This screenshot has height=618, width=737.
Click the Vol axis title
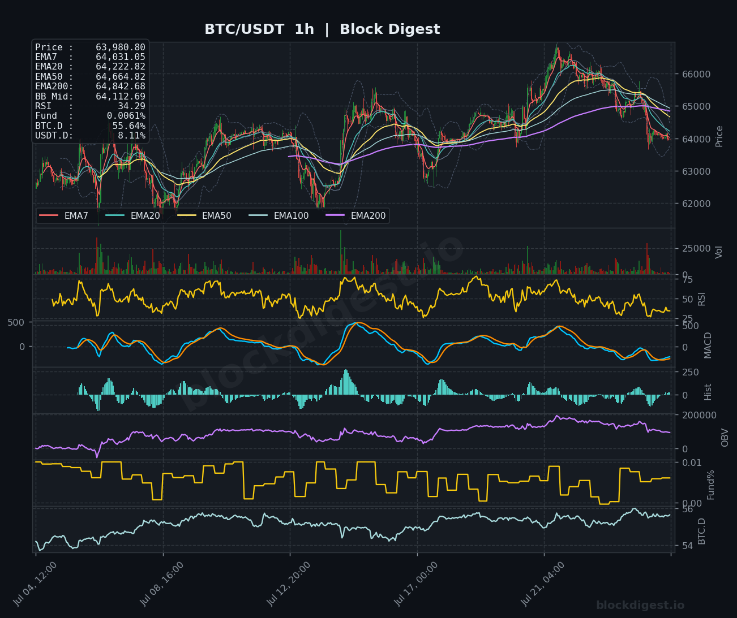pyautogui.click(x=719, y=252)
